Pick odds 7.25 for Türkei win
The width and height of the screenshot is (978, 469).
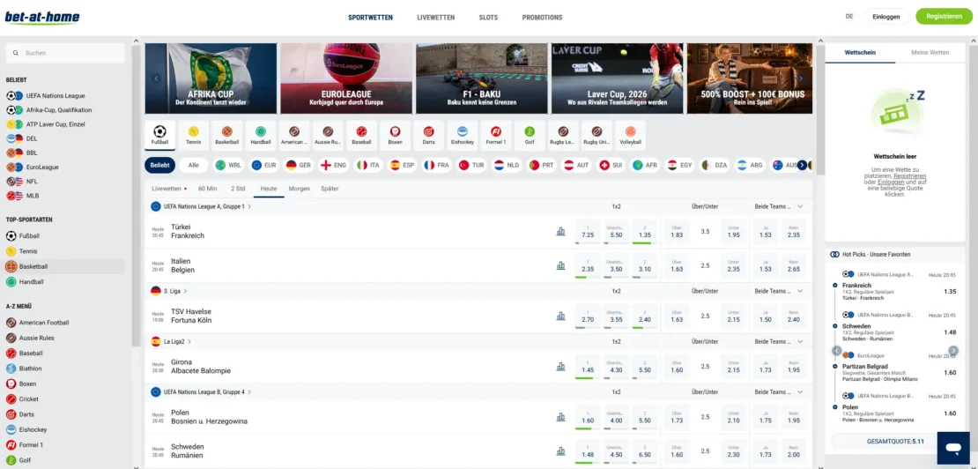coord(588,231)
